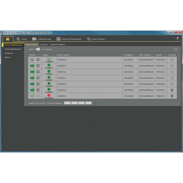Click the green Available status dot for 192.168.0.4
The height and width of the screenshot is (183, 183).
tap(49, 77)
